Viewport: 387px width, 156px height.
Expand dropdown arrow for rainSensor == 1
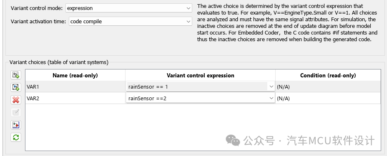(271, 87)
